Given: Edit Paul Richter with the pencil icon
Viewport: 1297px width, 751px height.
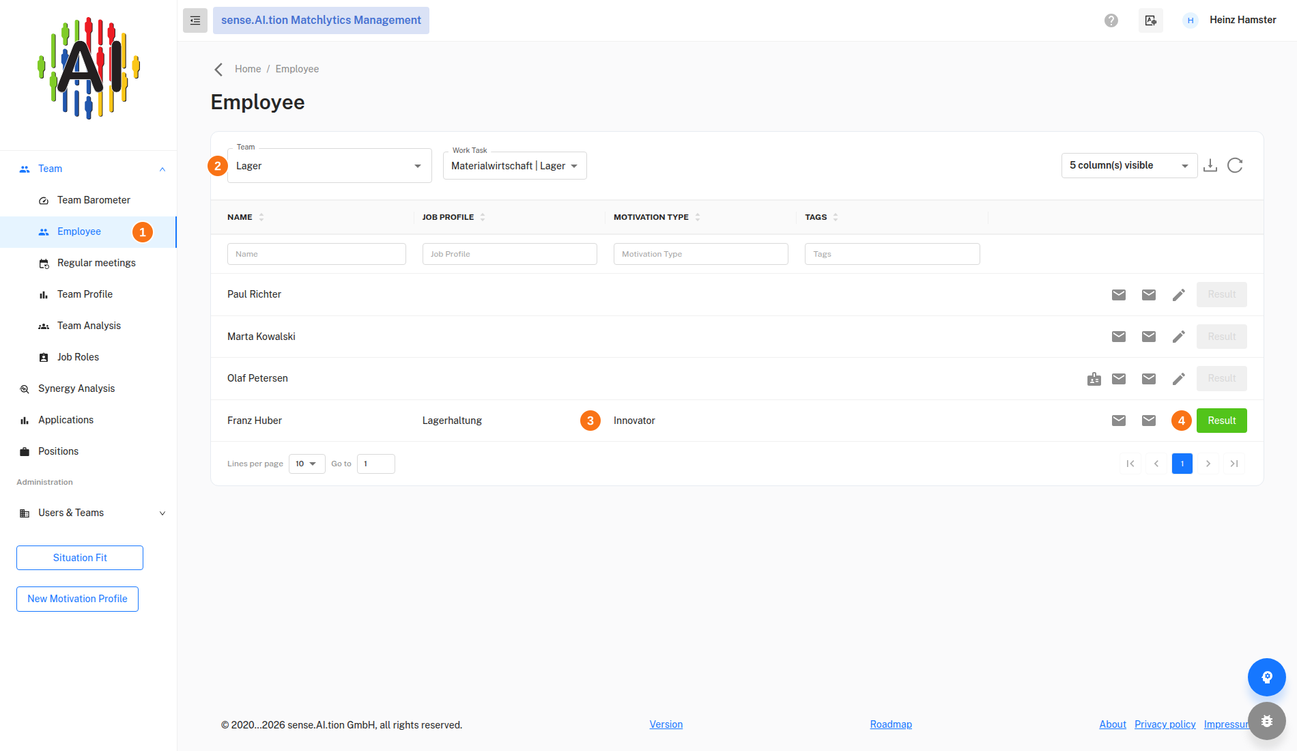Looking at the screenshot, I should [1179, 295].
